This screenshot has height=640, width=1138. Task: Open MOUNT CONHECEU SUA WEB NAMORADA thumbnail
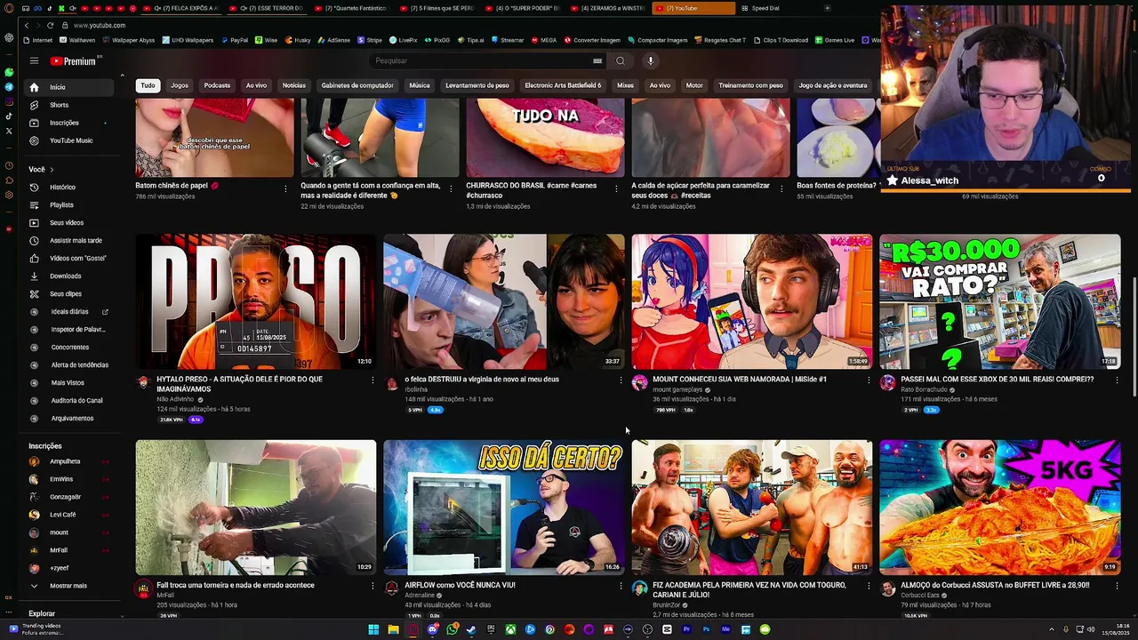752,301
